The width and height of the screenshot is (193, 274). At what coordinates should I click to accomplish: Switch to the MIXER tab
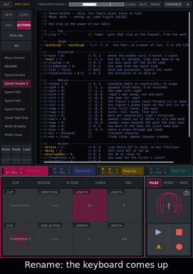[x=169, y=183]
